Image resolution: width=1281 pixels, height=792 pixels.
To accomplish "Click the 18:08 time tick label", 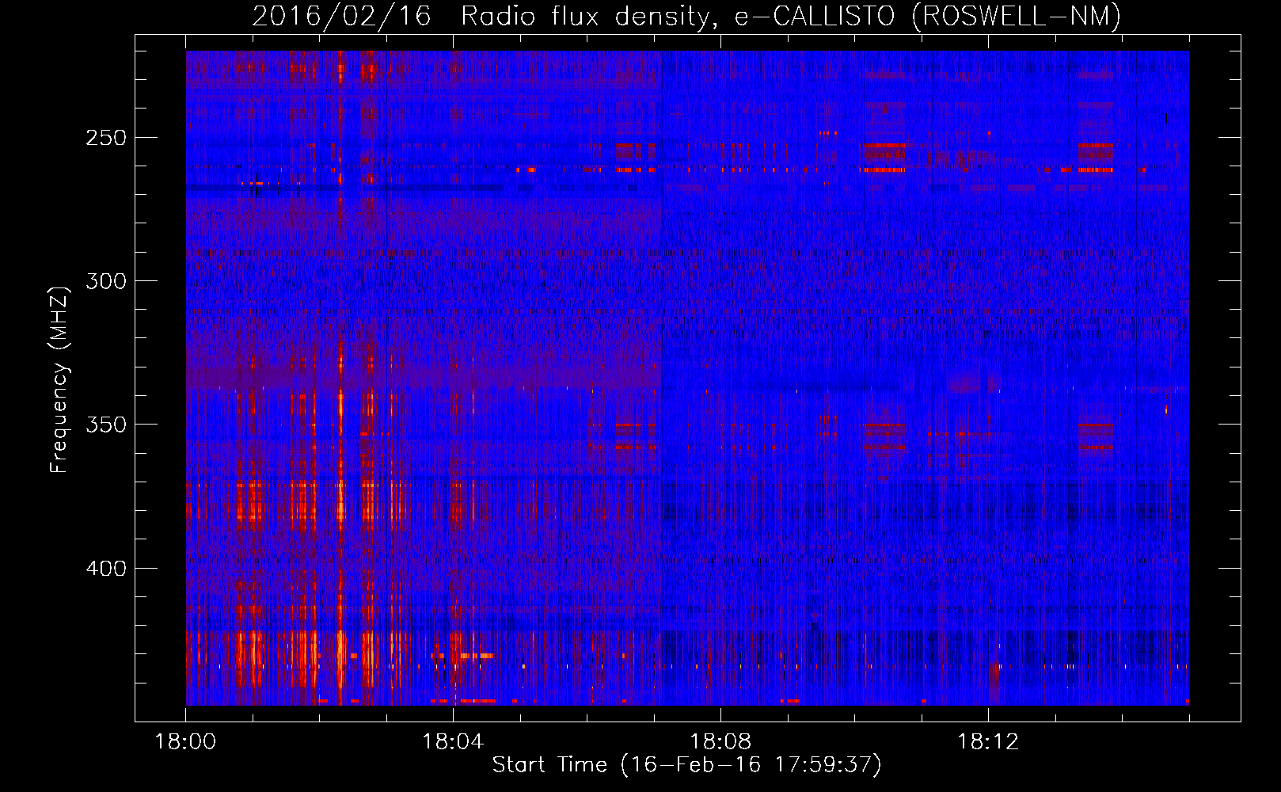I will coord(720,742).
